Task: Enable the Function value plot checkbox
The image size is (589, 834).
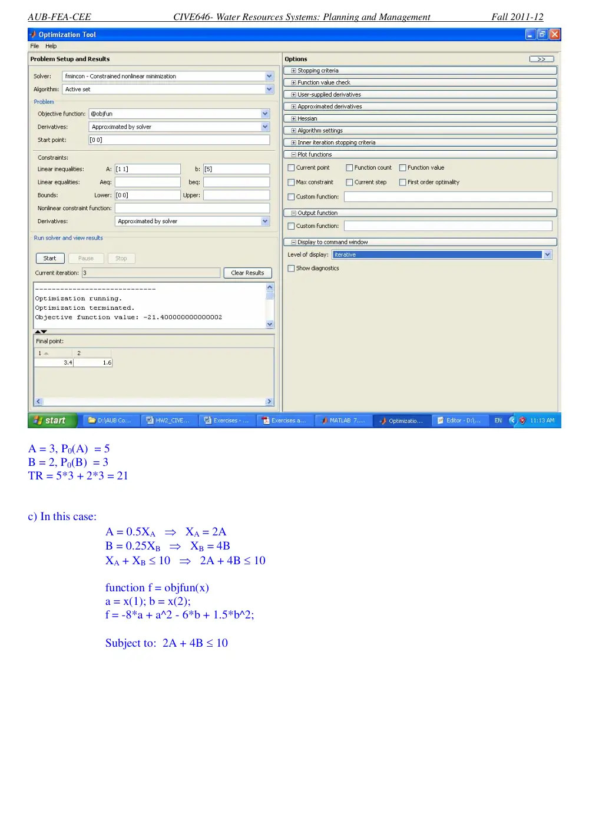Action: click(403, 168)
